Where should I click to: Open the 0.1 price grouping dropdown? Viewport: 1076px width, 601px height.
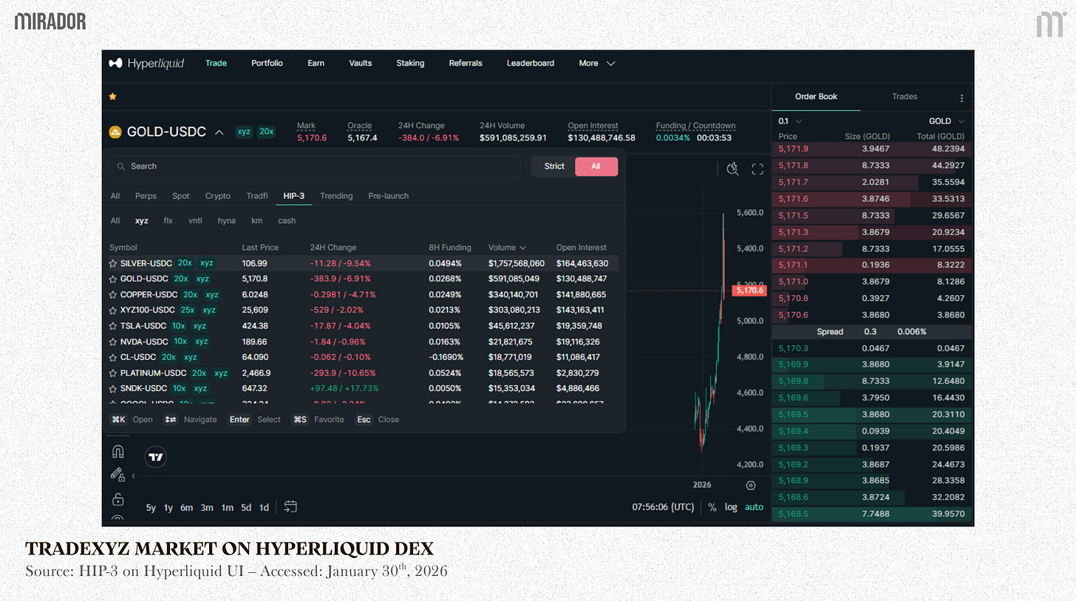click(x=790, y=121)
